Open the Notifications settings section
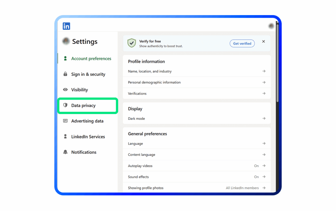The image size is (336, 211). pos(84,152)
